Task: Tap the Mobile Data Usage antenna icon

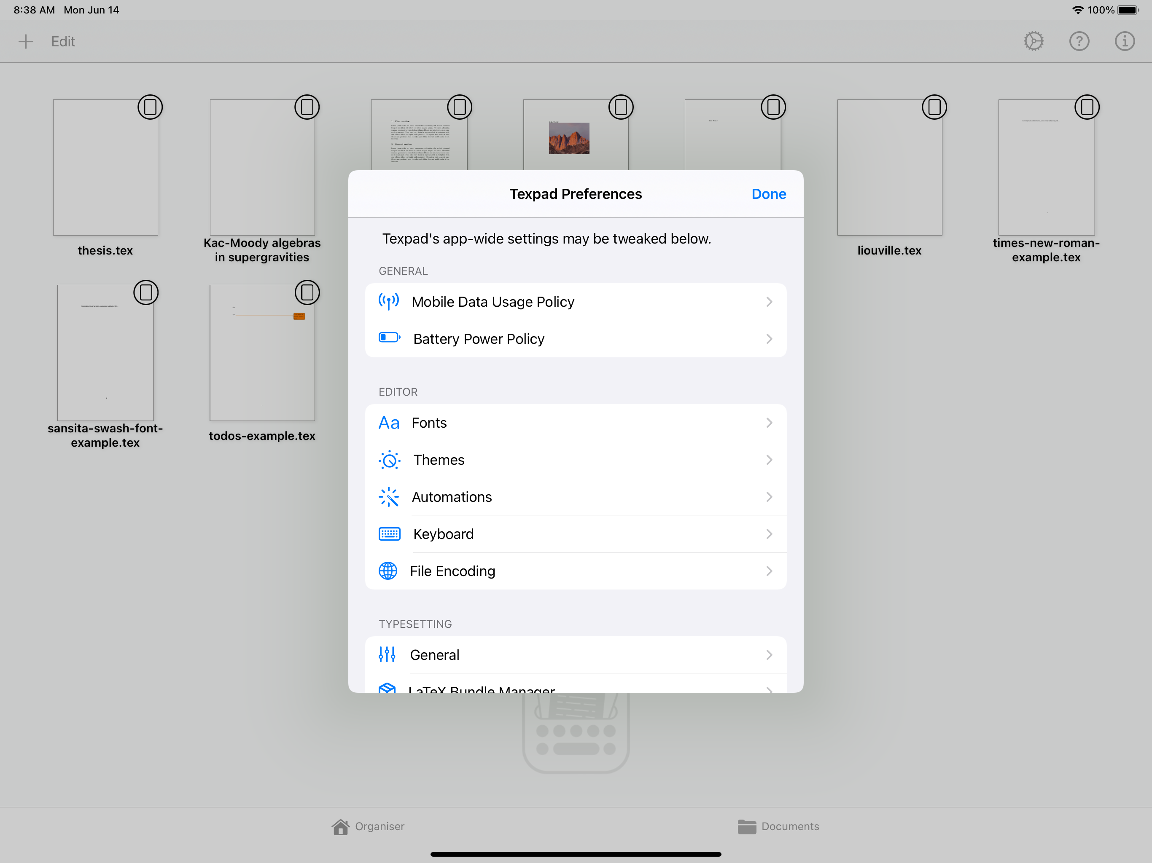Action: (x=388, y=301)
